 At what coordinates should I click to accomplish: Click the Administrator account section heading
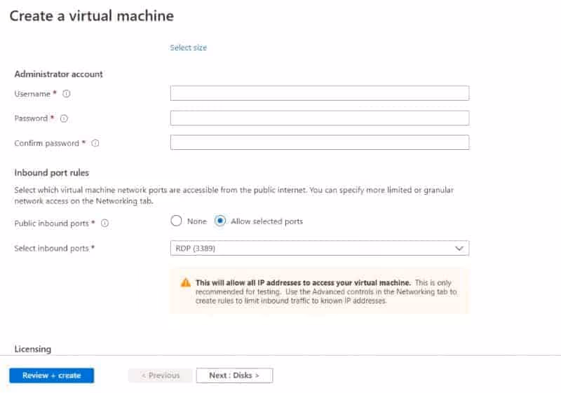(x=58, y=74)
